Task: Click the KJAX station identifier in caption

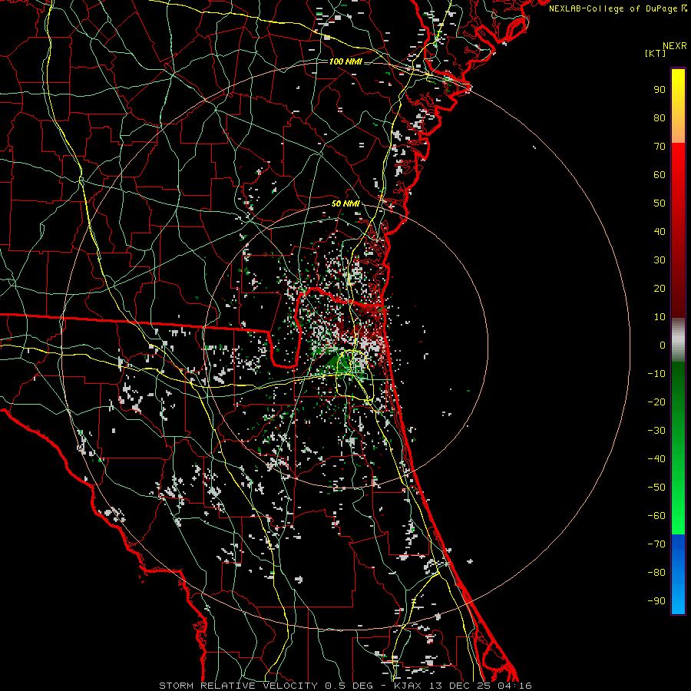Action: (x=407, y=685)
